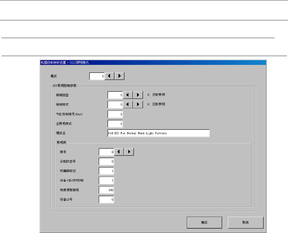Click the 亮度调整旋钮 label
This screenshot has height=233, width=288.
coord(69,190)
